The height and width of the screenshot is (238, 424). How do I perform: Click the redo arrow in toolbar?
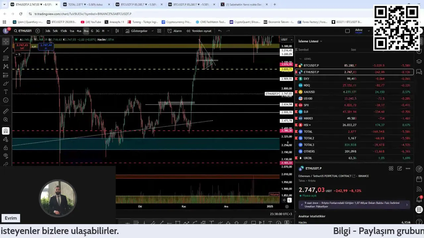coord(229,31)
